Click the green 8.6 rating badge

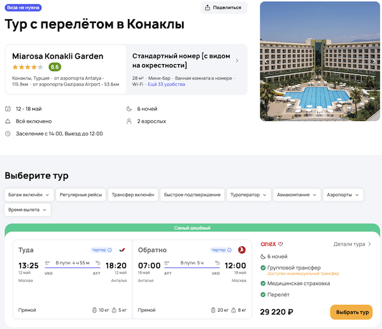[x=55, y=67]
